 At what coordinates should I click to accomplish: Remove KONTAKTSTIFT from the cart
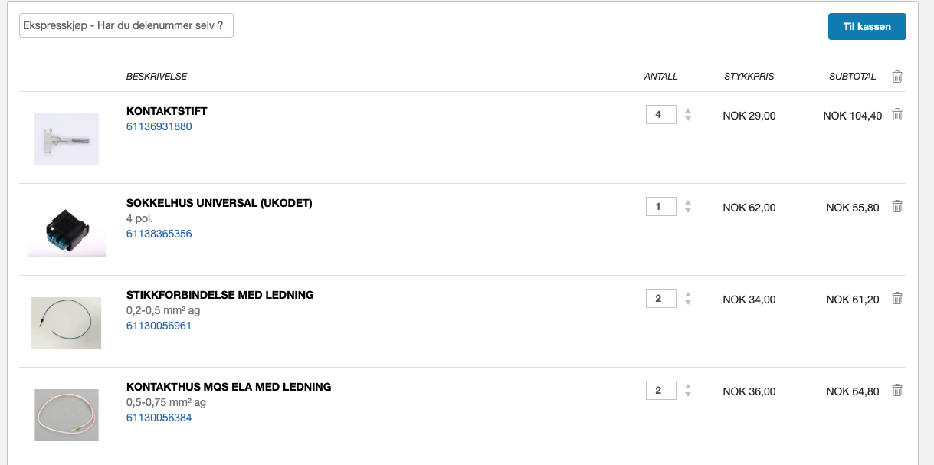click(x=897, y=115)
